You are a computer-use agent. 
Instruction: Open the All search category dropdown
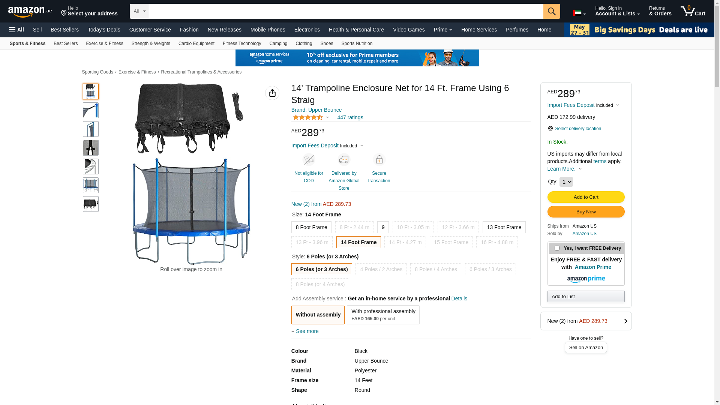(139, 11)
